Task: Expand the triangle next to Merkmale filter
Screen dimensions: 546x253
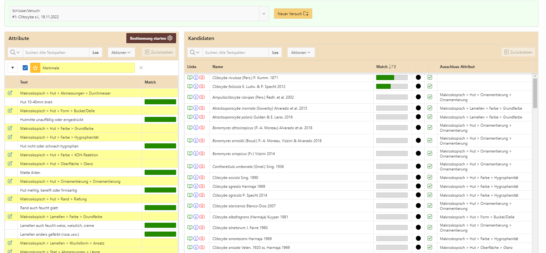Action: pos(13,68)
